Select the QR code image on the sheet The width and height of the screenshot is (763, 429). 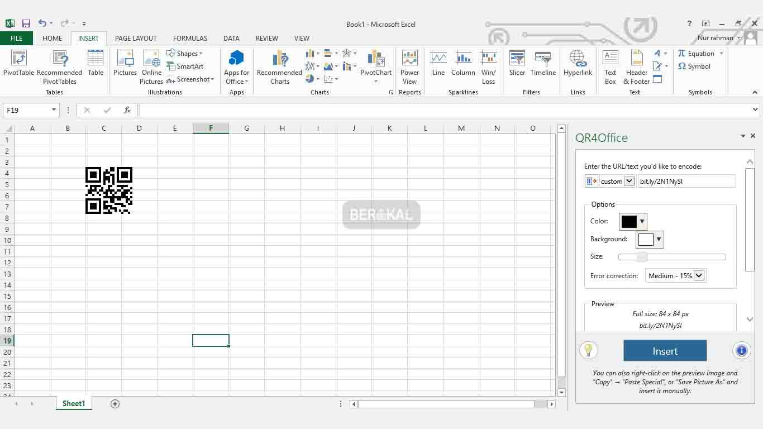pos(109,190)
